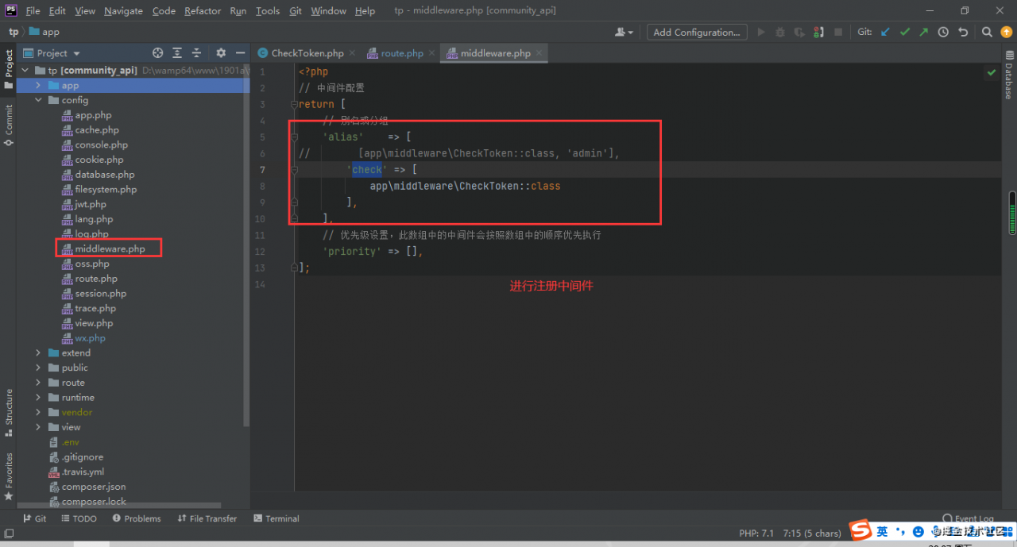Click the tp breadcrumb in navigation bar
This screenshot has height=547, width=1017.
click(14, 32)
